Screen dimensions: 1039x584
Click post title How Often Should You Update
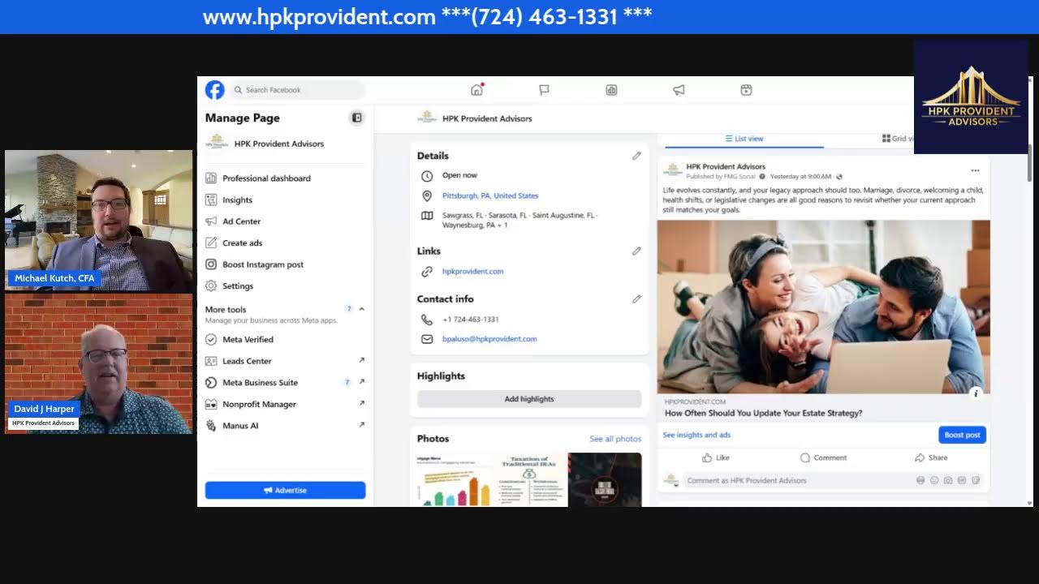coord(763,413)
